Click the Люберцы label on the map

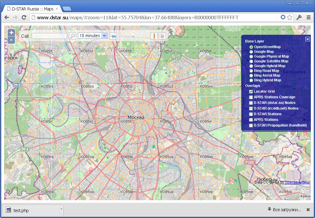(267, 179)
